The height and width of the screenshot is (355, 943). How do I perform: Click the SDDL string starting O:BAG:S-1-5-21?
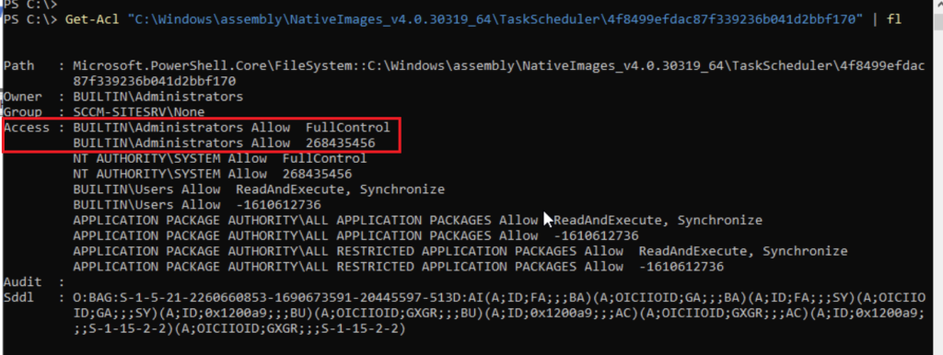(498, 313)
